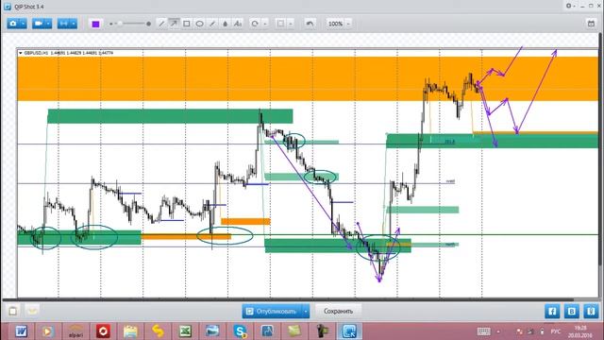604x340 pixels.
Task: Open the settings gear menu in title bar
Action: coord(570,6)
